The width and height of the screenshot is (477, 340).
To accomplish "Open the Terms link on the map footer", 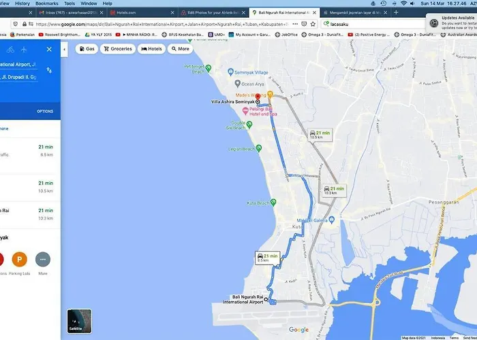I will pos(454,338).
